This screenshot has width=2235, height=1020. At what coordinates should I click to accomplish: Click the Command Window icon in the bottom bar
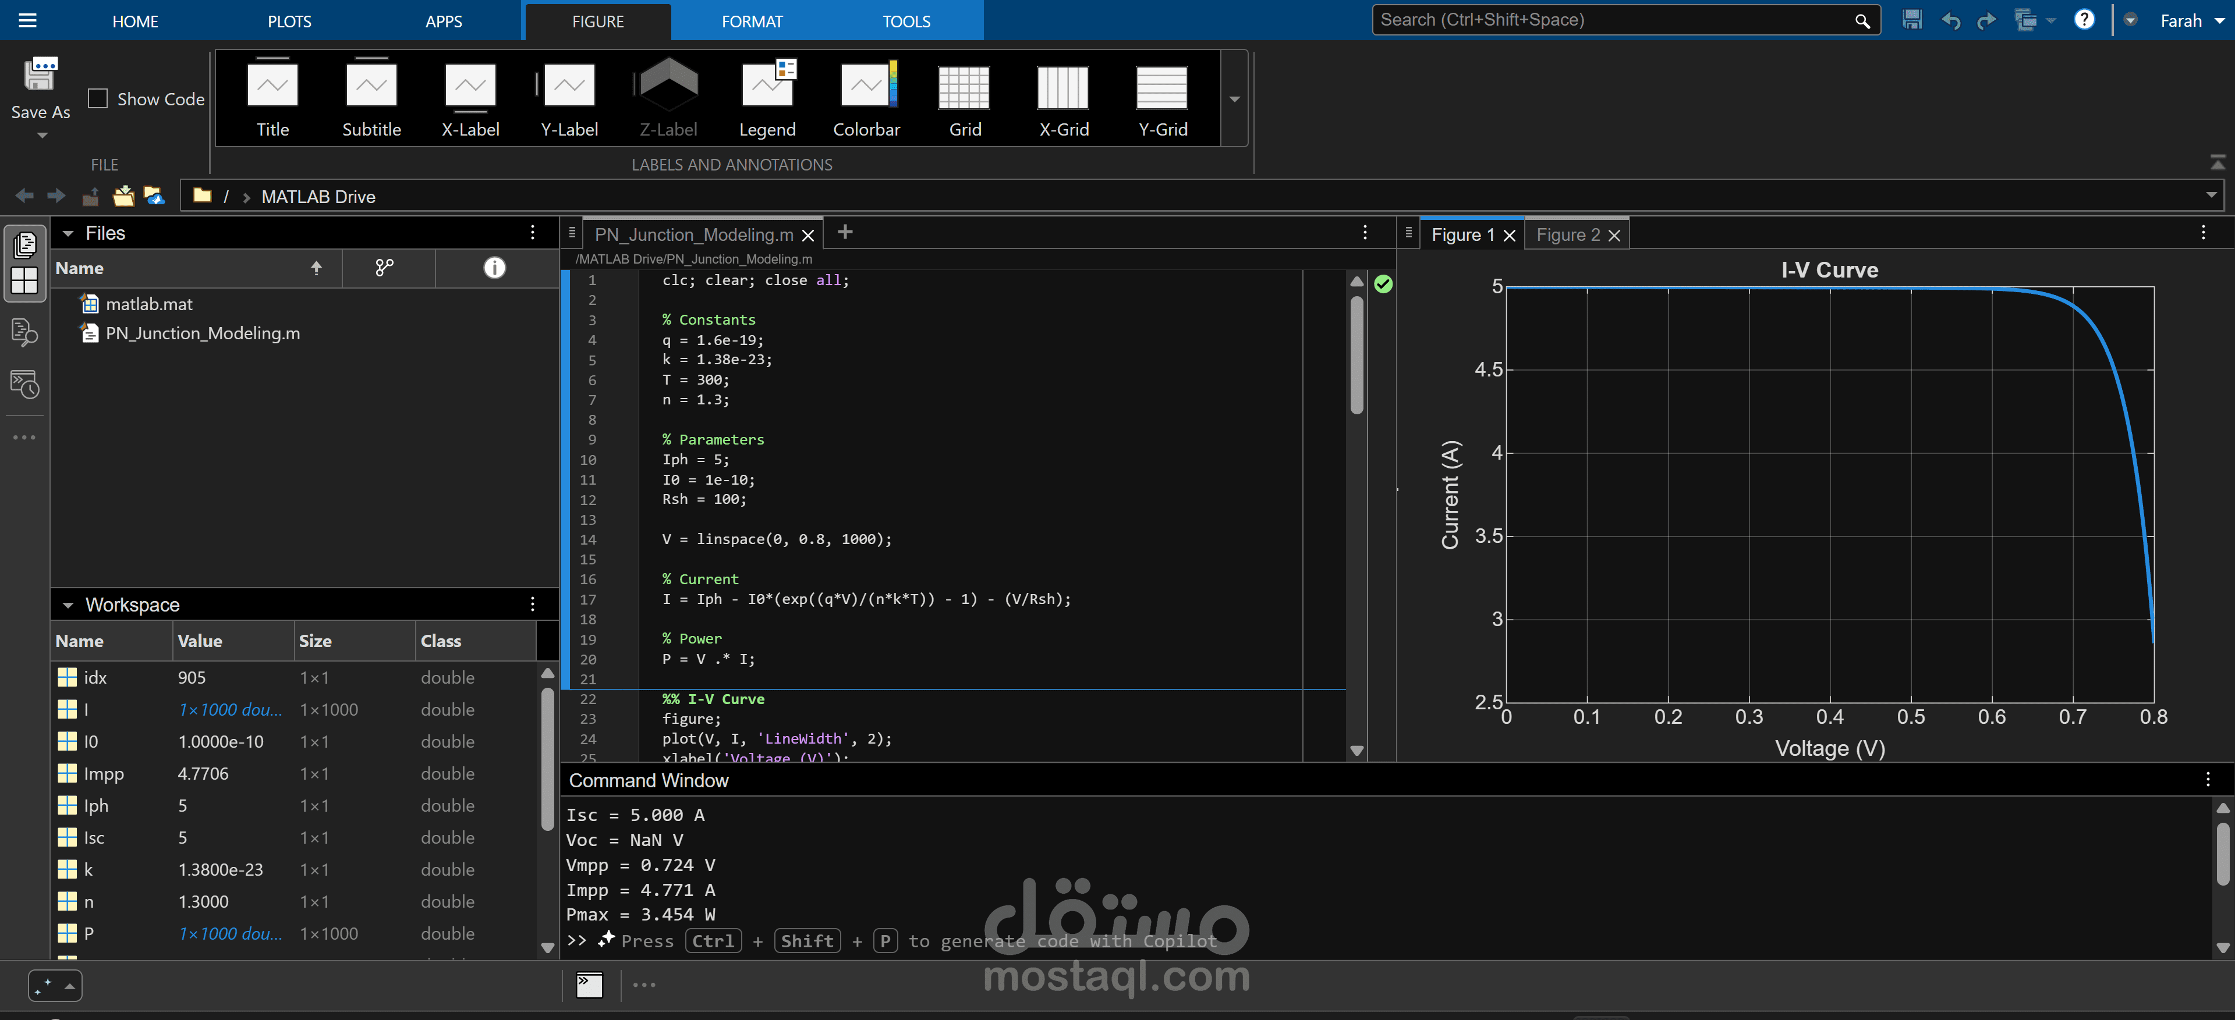[589, 985]
